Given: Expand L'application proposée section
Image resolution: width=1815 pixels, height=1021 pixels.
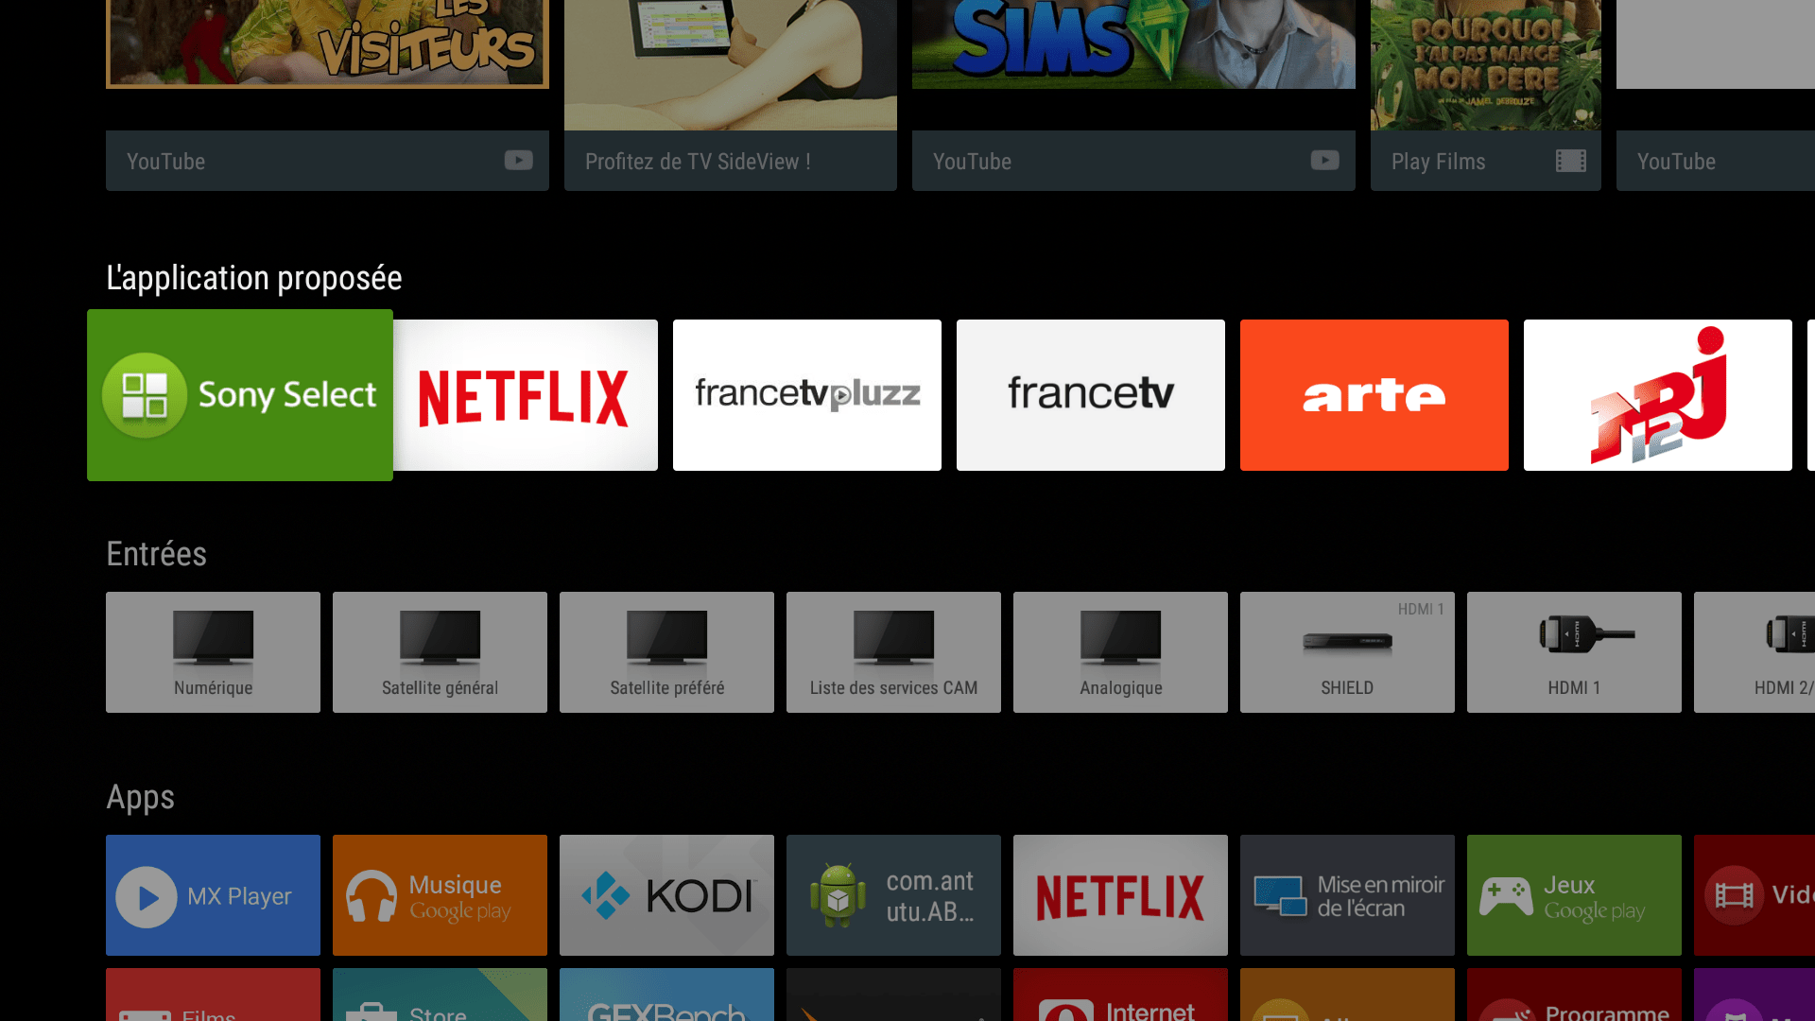Looking at the screenshot, I should point(253,277).
